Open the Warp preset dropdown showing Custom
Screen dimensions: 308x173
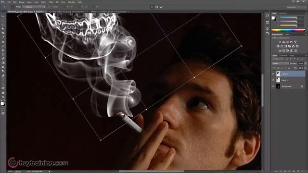tap(34, 7)
